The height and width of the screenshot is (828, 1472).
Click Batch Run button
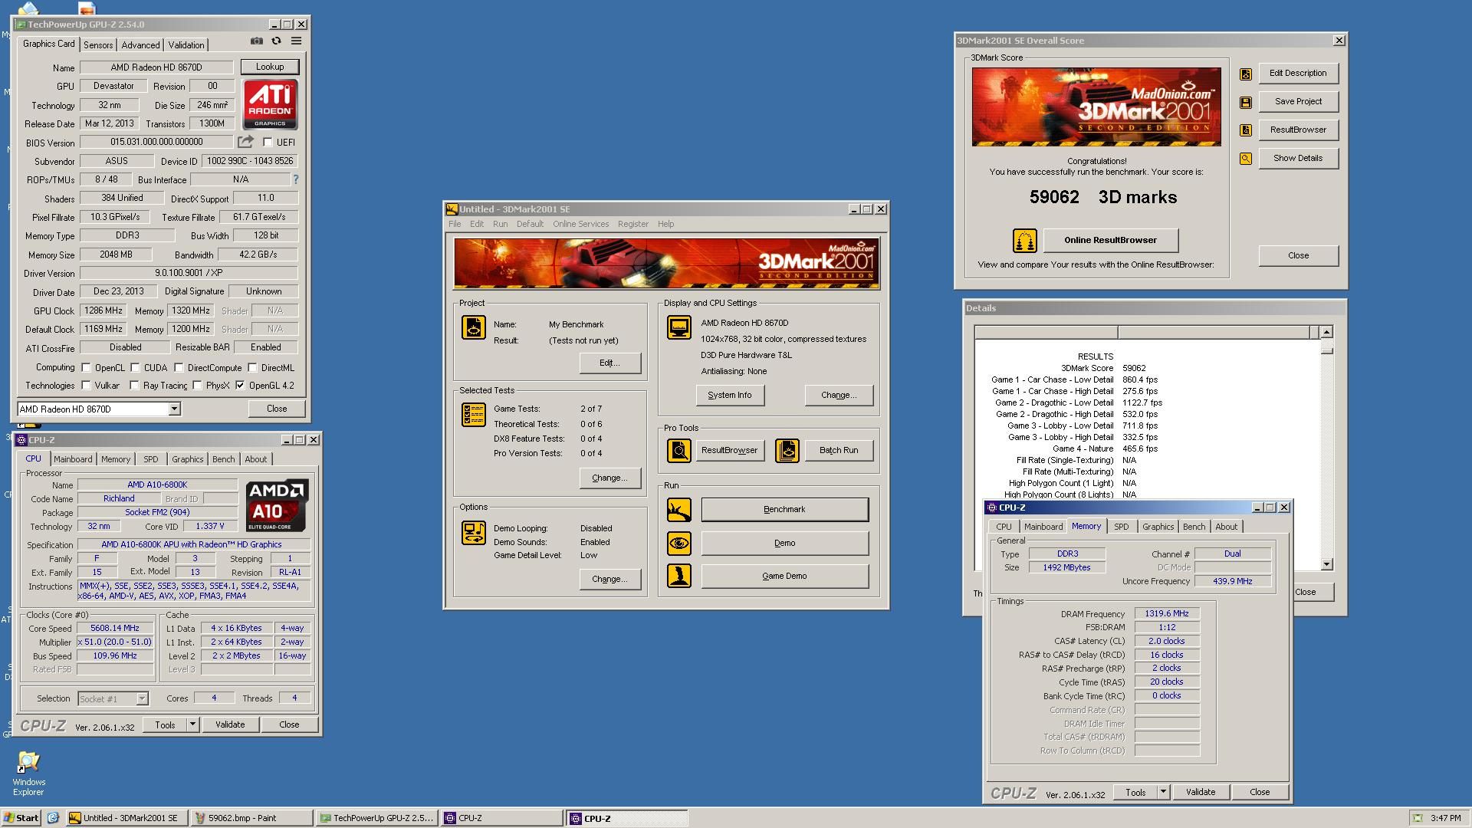tap(838, 450)
